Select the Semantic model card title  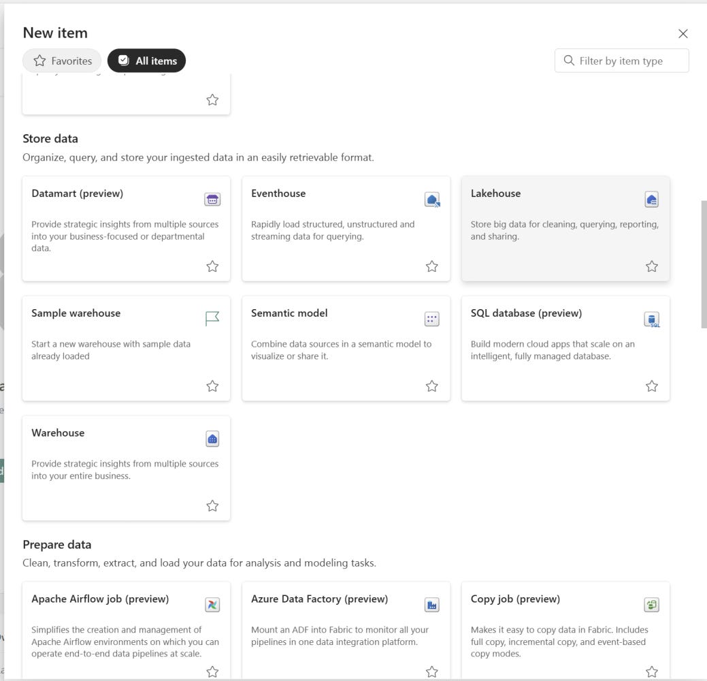[289, 313]
